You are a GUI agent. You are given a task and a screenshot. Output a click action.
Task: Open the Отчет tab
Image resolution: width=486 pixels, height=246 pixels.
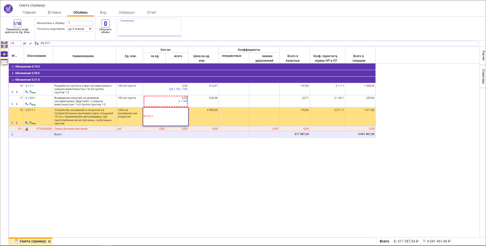(x=152, y=12)
